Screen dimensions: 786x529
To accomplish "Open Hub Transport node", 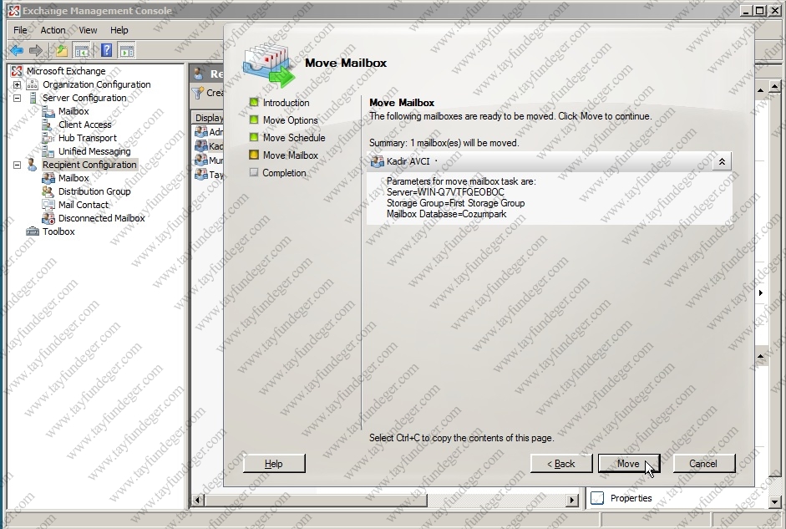I will 87,138.
